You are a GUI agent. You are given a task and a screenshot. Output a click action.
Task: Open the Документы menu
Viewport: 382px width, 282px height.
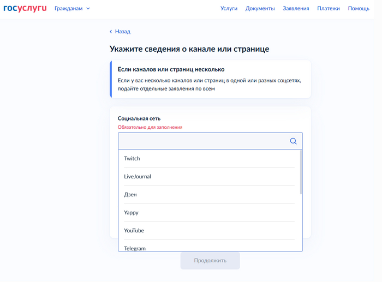260,9
